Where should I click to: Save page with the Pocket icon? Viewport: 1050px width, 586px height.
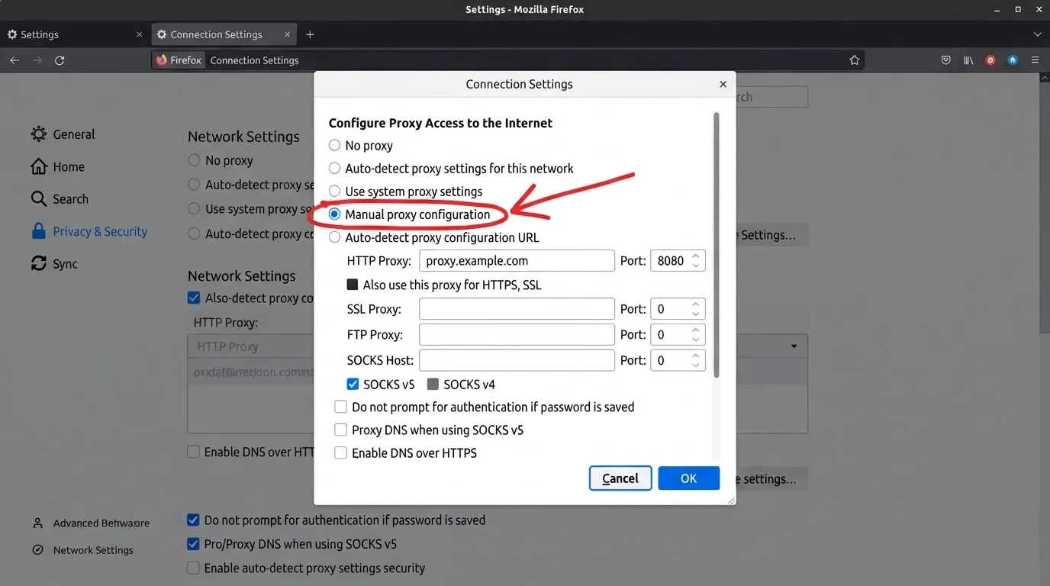(946, 60)
